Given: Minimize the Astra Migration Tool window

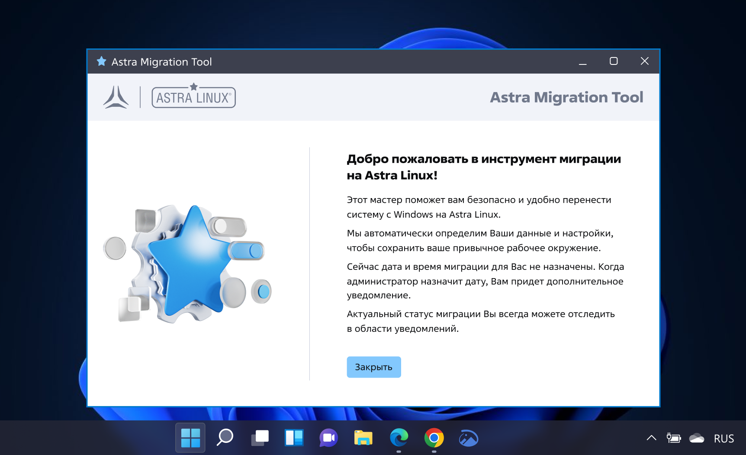Looking at the screenshot, I should (x=583, y=61).
